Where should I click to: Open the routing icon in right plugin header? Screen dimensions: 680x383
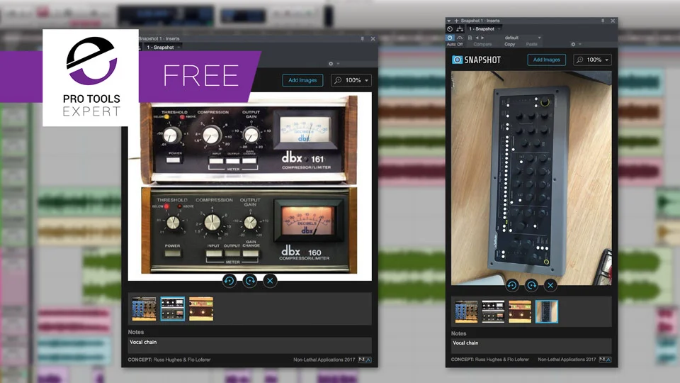point(460,28)
